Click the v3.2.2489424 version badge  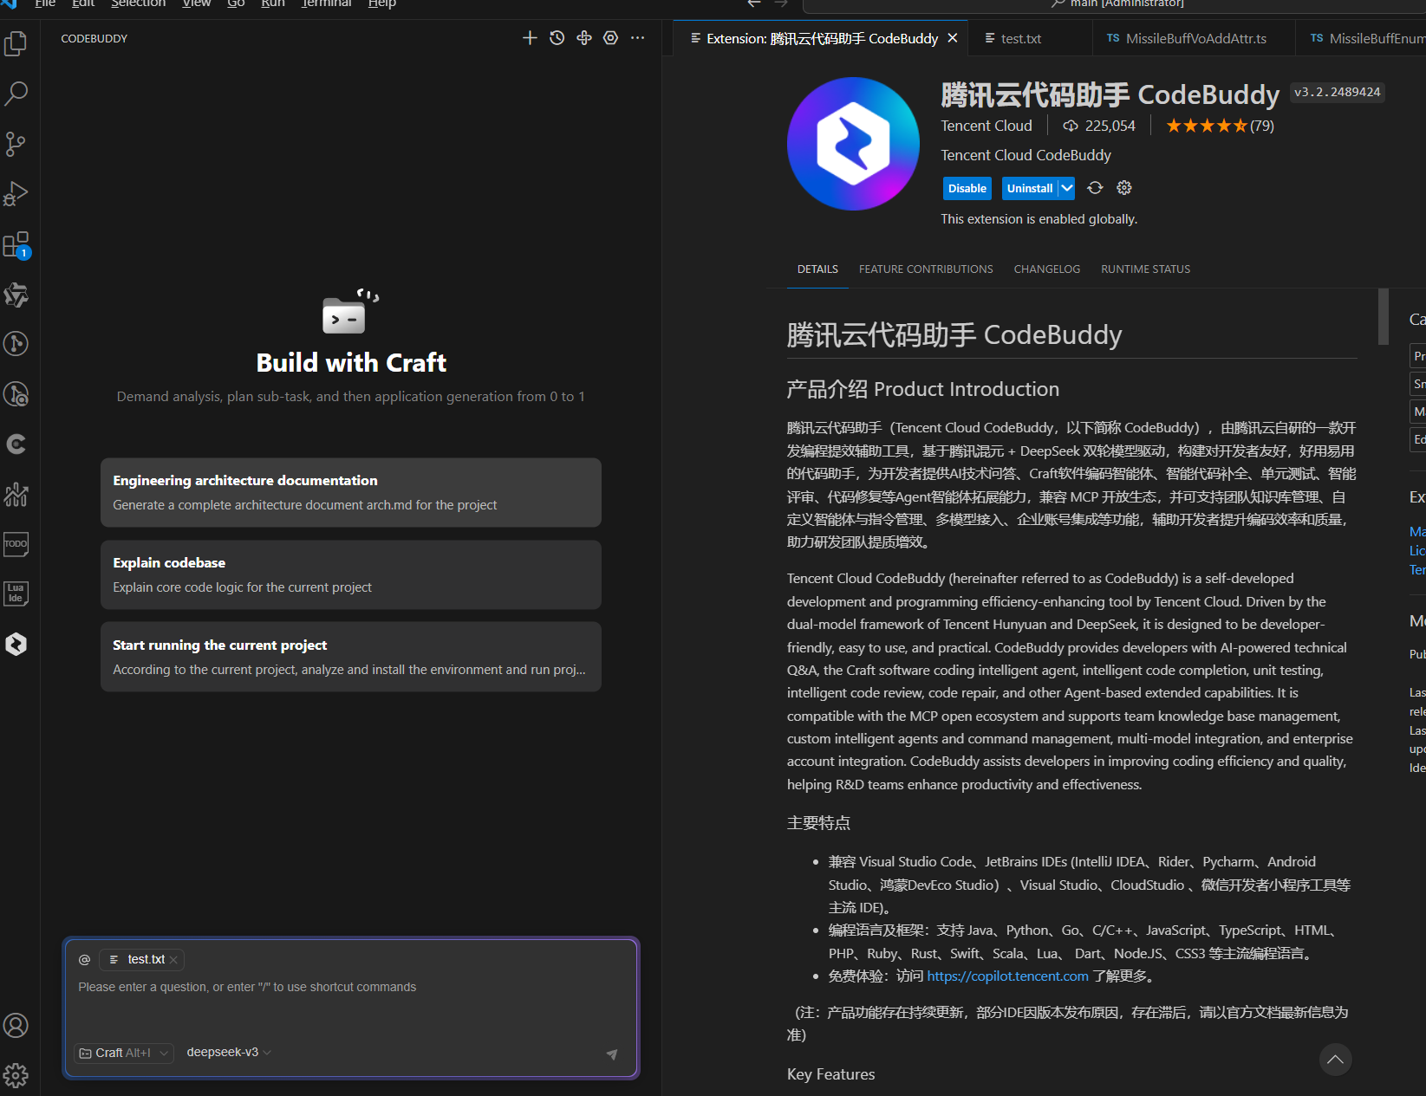click(1338, 92)
